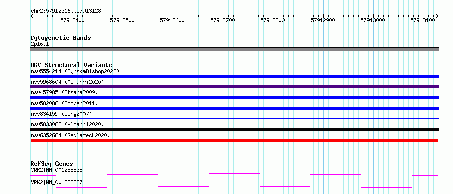Viewport: 453px width, 194px height.
Task: Click nsv5968604 (Almarri2020) label
Action: pyautogui.click(x=67, y=82)
